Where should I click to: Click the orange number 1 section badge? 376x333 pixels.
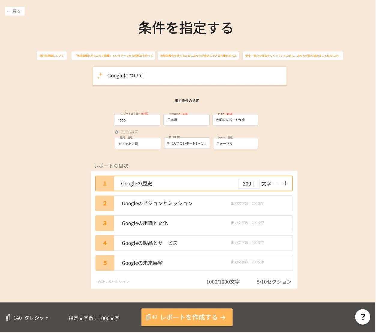click(105, 184)
